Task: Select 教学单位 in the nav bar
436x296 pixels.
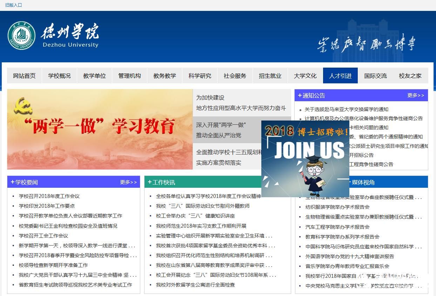Action: 95,76
